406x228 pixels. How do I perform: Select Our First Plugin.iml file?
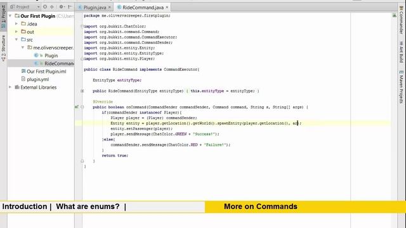click(x=46, y=72)
